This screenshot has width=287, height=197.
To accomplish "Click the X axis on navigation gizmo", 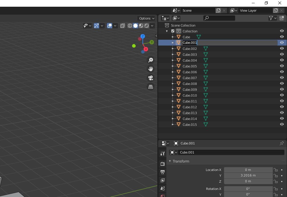I will point(146,49).
